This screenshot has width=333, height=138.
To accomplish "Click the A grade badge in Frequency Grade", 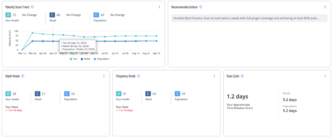I will coord(119,94).
